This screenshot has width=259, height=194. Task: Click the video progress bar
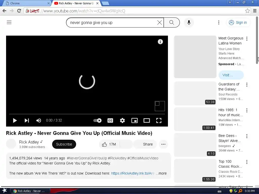click(87, 114)
